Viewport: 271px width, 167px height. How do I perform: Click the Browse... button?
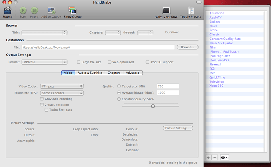click(187, 47)
